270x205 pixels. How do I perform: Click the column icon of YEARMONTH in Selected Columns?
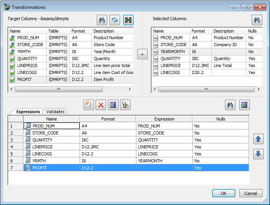(x=156, y=52)
